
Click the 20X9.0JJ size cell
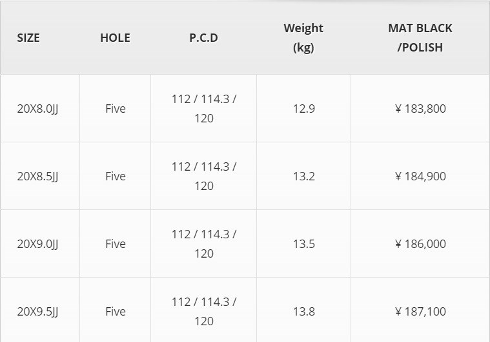(37, 243)
